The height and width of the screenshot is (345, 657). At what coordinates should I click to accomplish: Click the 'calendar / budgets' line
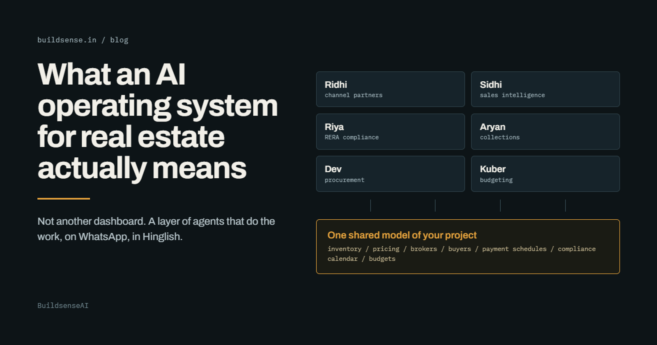tap(361, 259)
